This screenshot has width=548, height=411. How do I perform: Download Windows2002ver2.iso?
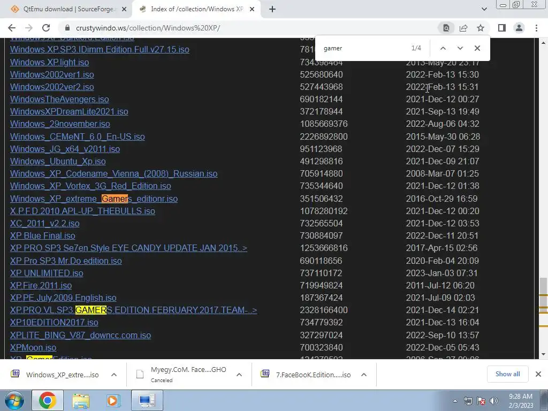[x=52, y=87]
